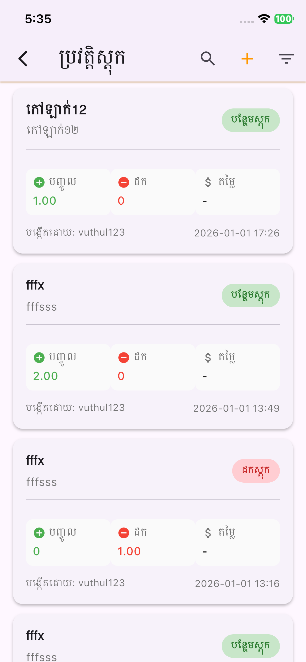Tap the orange plus add icon
306x662 pixels.
[247, 59]
